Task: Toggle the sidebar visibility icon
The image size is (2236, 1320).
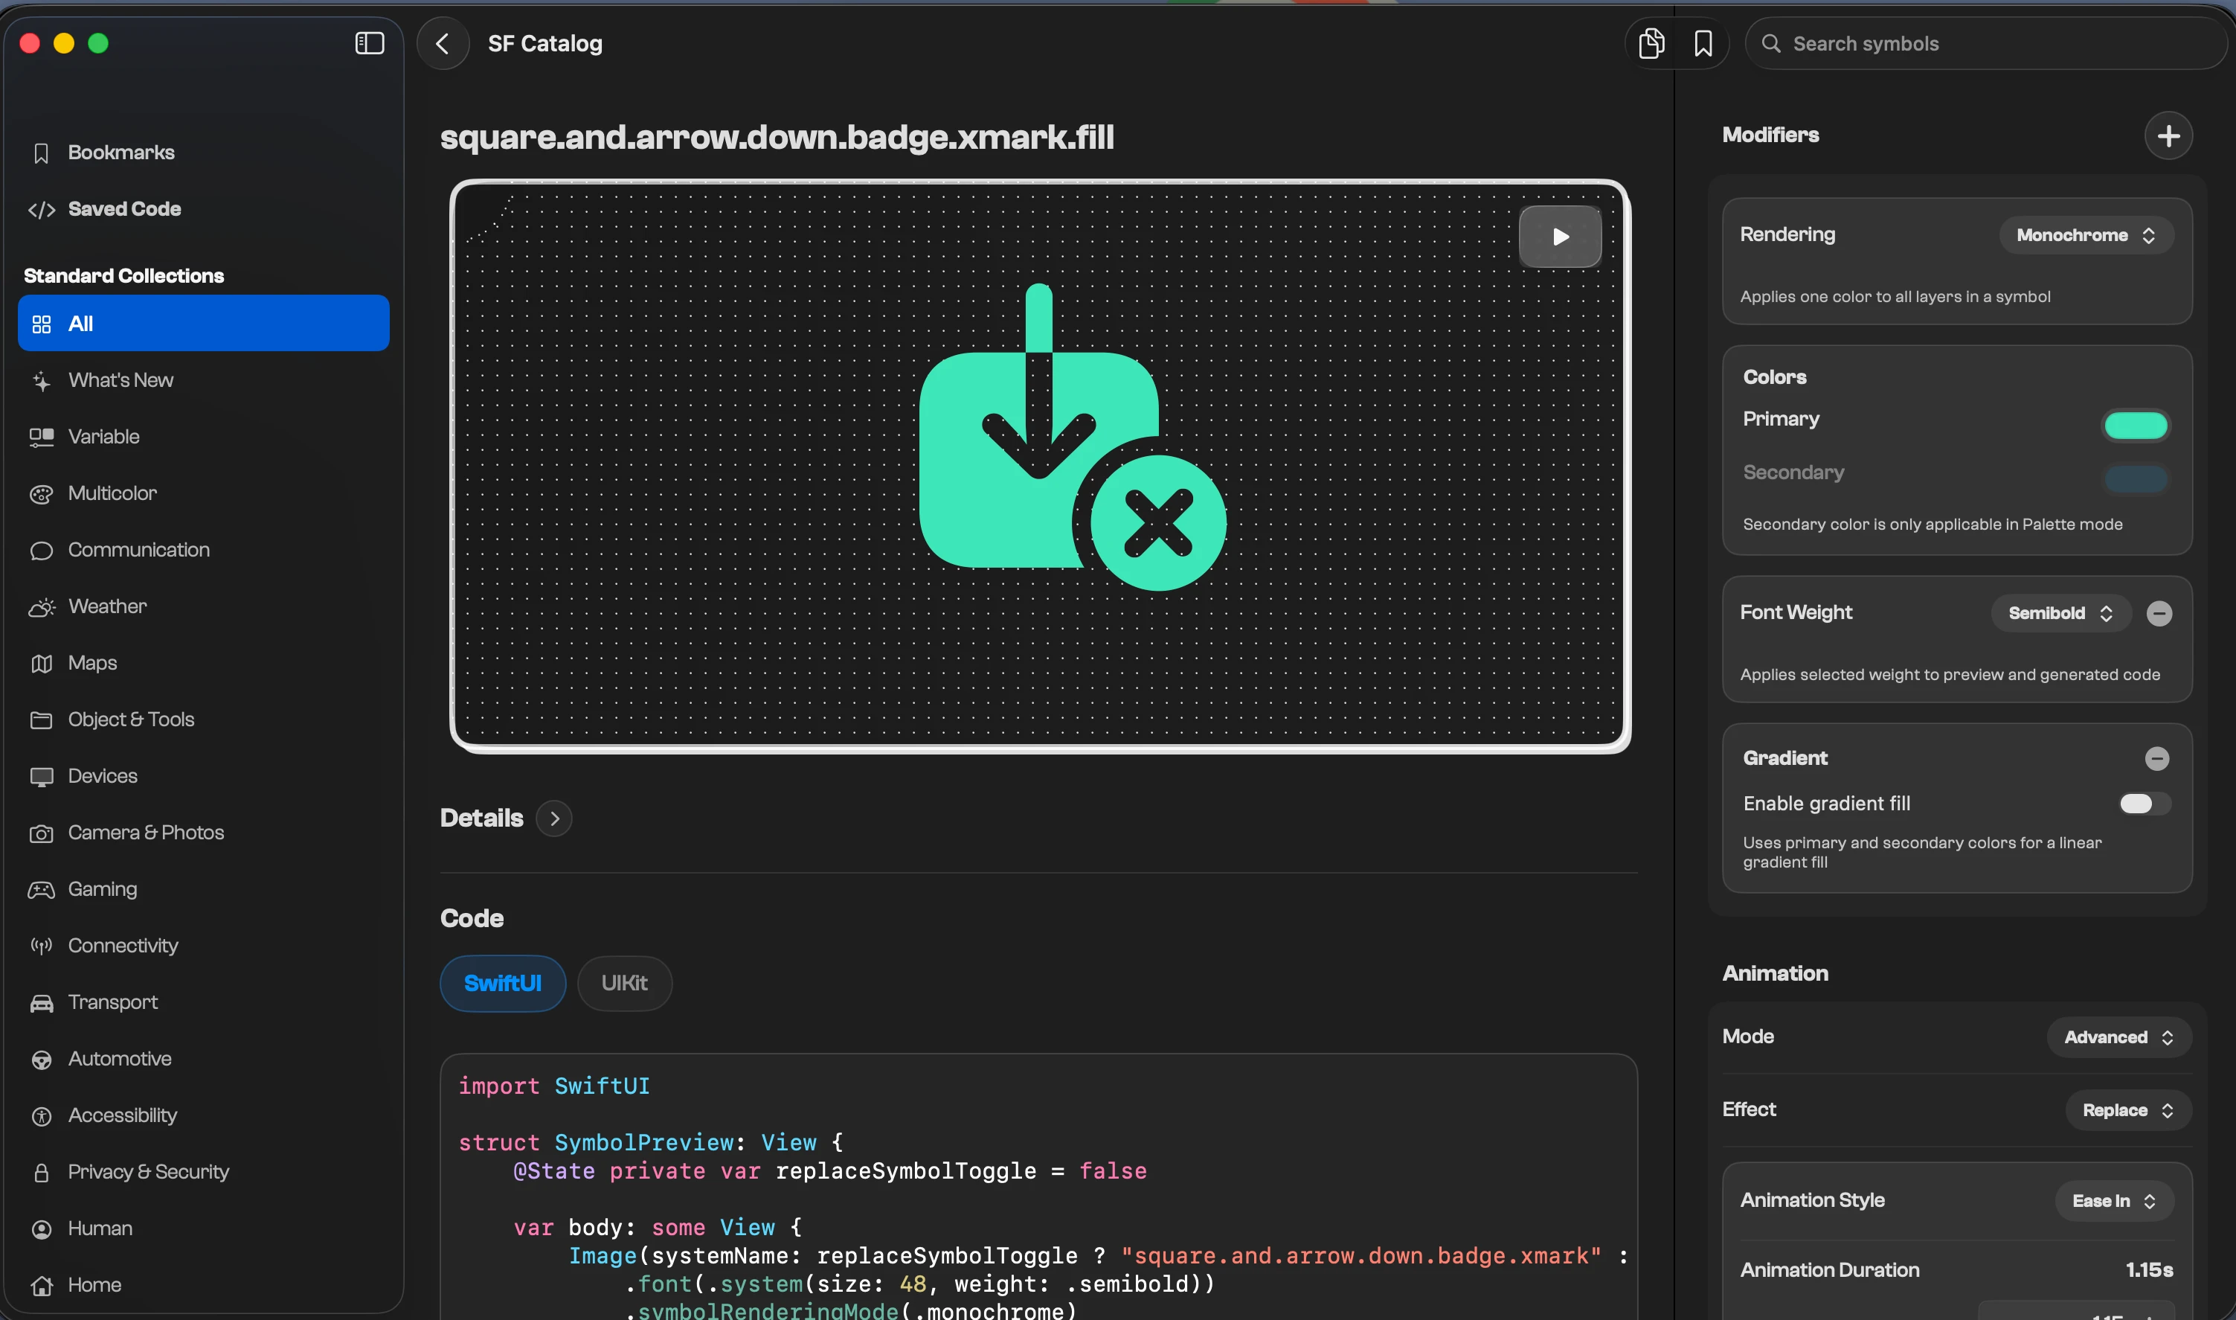Action: (x=369, y=44)
